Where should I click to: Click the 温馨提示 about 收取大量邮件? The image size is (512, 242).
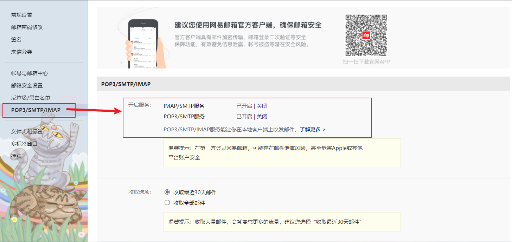click(282, 222)
